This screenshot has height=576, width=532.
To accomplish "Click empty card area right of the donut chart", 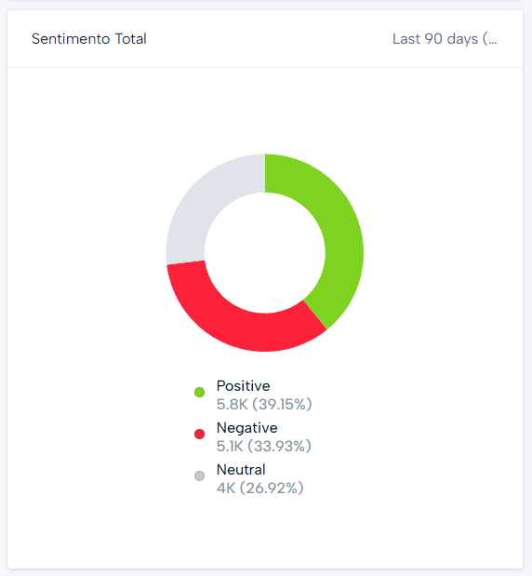I will click(x=443, y=253).
